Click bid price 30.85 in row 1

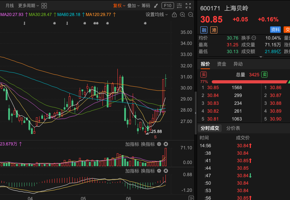[213, 88]
